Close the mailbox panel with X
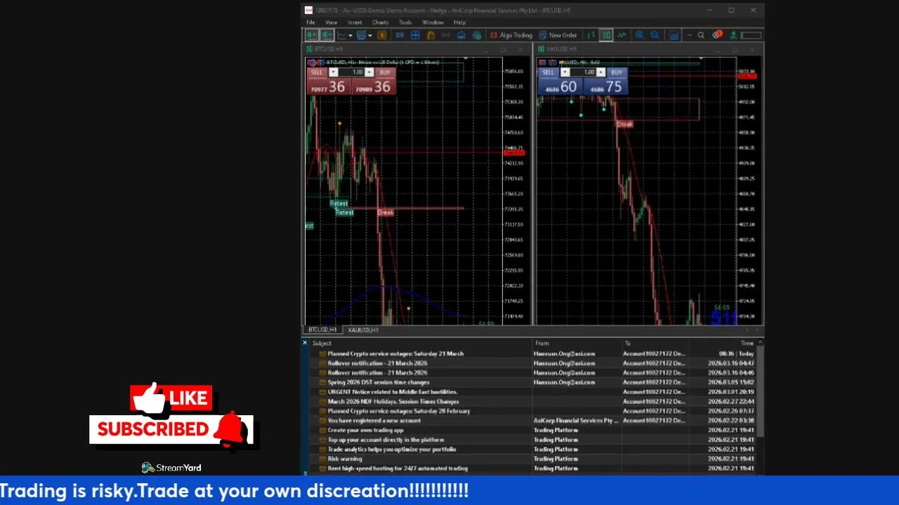This screenshot has width=899, height=505. click(305, 342)
